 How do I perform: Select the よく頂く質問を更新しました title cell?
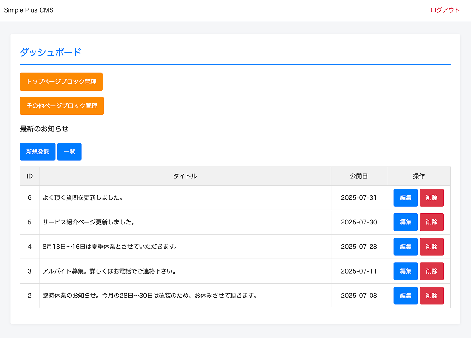pyautogui.click(x=83, y=198)
